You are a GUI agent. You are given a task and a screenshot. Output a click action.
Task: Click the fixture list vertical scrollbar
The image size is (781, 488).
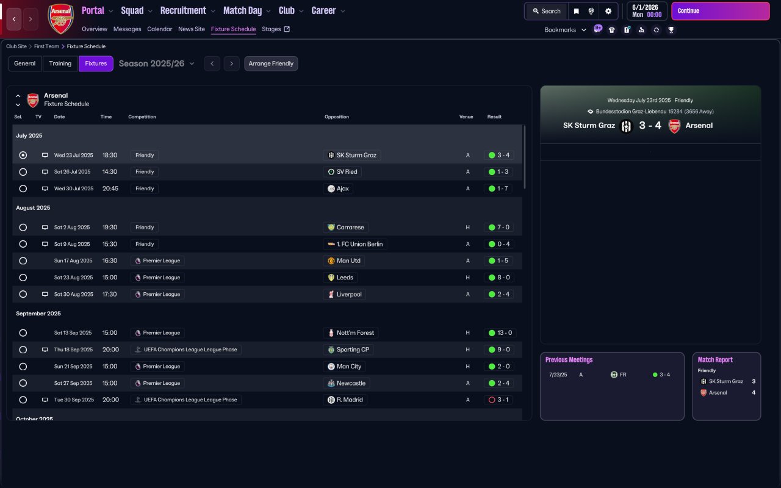pos(525,157)
